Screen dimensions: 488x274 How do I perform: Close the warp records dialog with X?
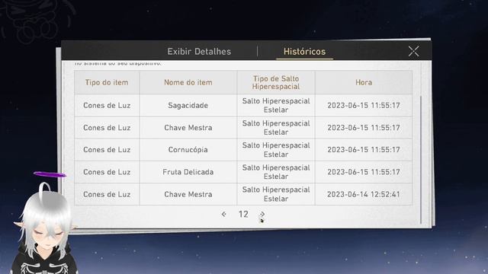point(413,51)
